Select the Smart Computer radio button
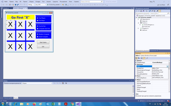Image resolution: width=171 pixels, height=106 pixels. pos(38,37)
